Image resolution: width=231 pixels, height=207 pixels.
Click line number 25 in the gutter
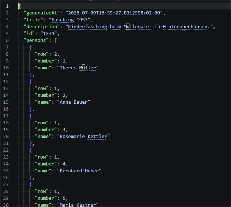point(6,171)
